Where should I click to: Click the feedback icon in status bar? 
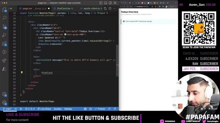point(109,109)
